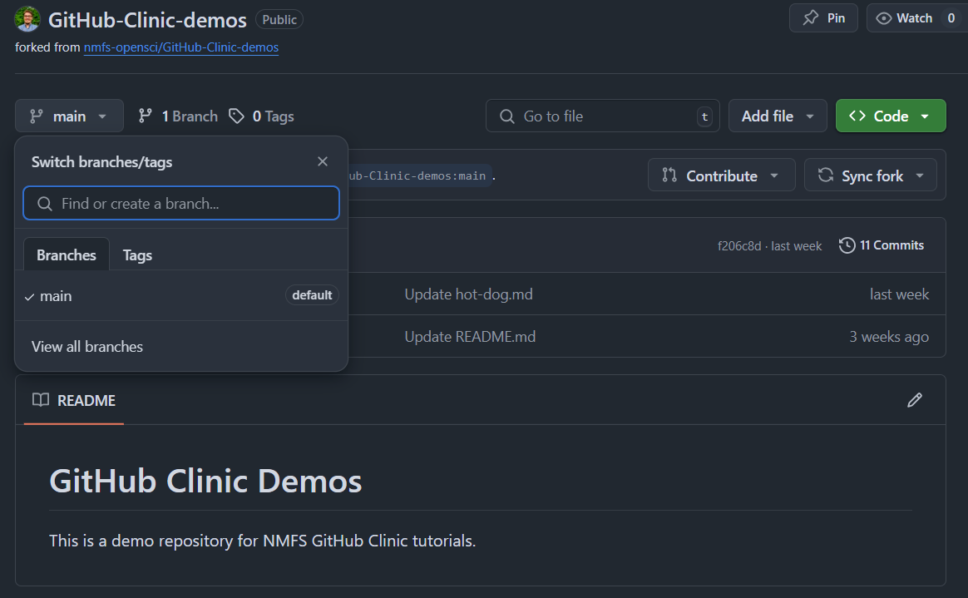Click the pencil edit README icon
The height and width of the screenshot is (598, 968).
click(x=914, y=400)
